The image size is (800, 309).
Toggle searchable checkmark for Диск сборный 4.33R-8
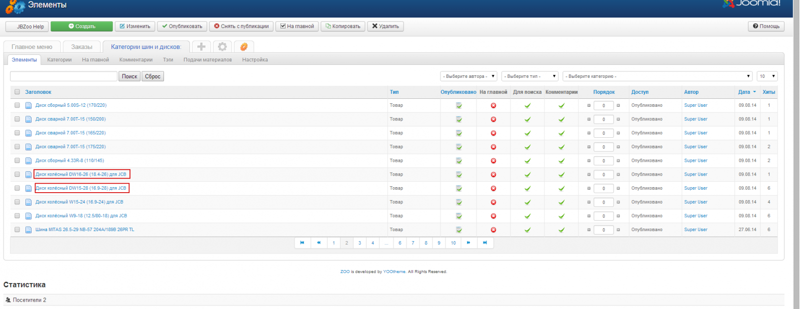click(x=527, y=161)
